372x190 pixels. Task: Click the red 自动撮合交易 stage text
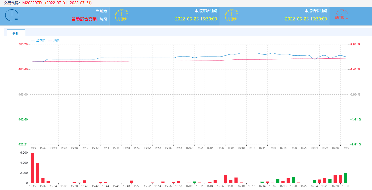coord(84,19)
